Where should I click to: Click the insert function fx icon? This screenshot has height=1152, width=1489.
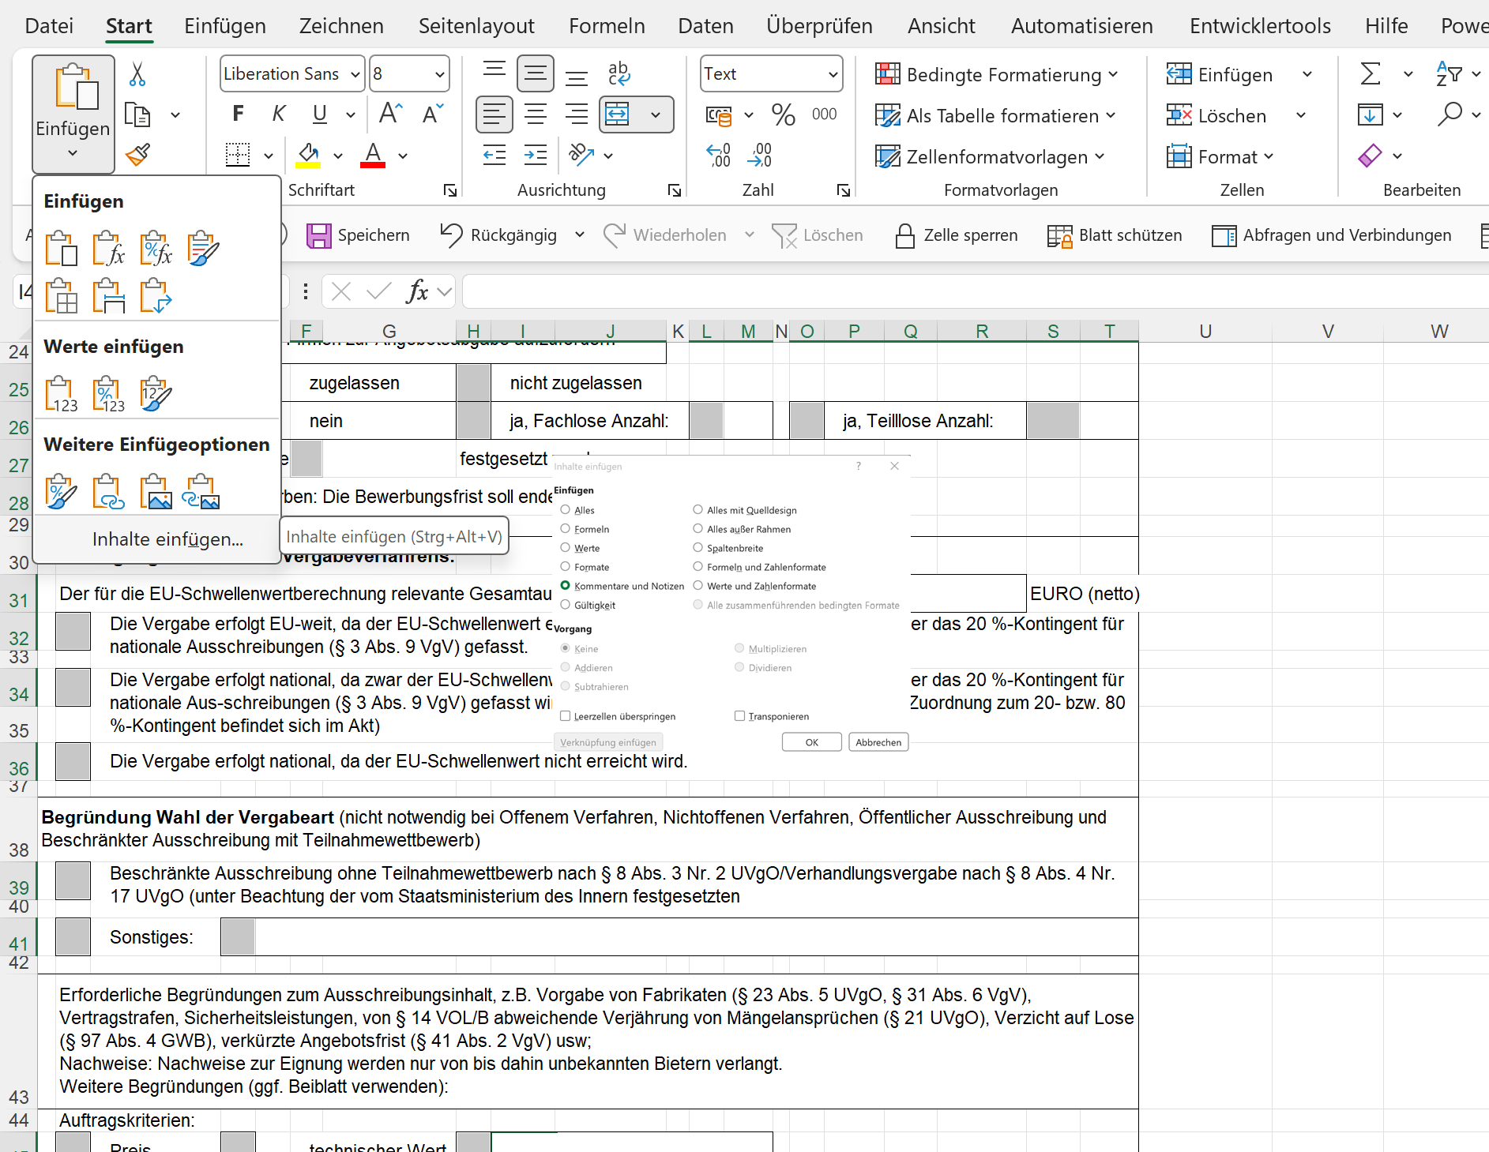[417, 292]
